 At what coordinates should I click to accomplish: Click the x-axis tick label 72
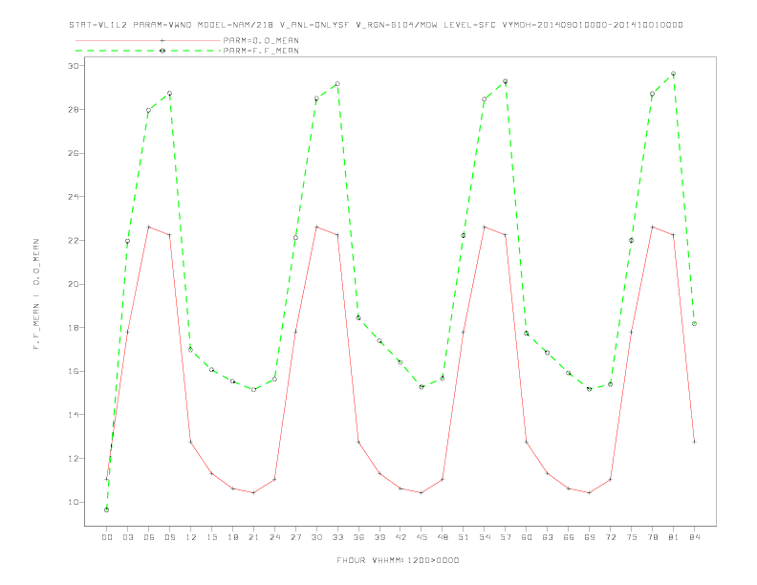click(610, 537)
